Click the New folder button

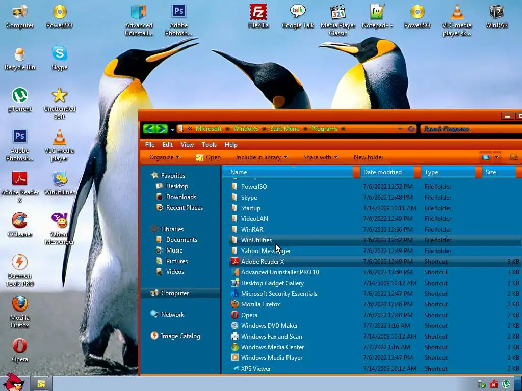[x=369, y=157]
